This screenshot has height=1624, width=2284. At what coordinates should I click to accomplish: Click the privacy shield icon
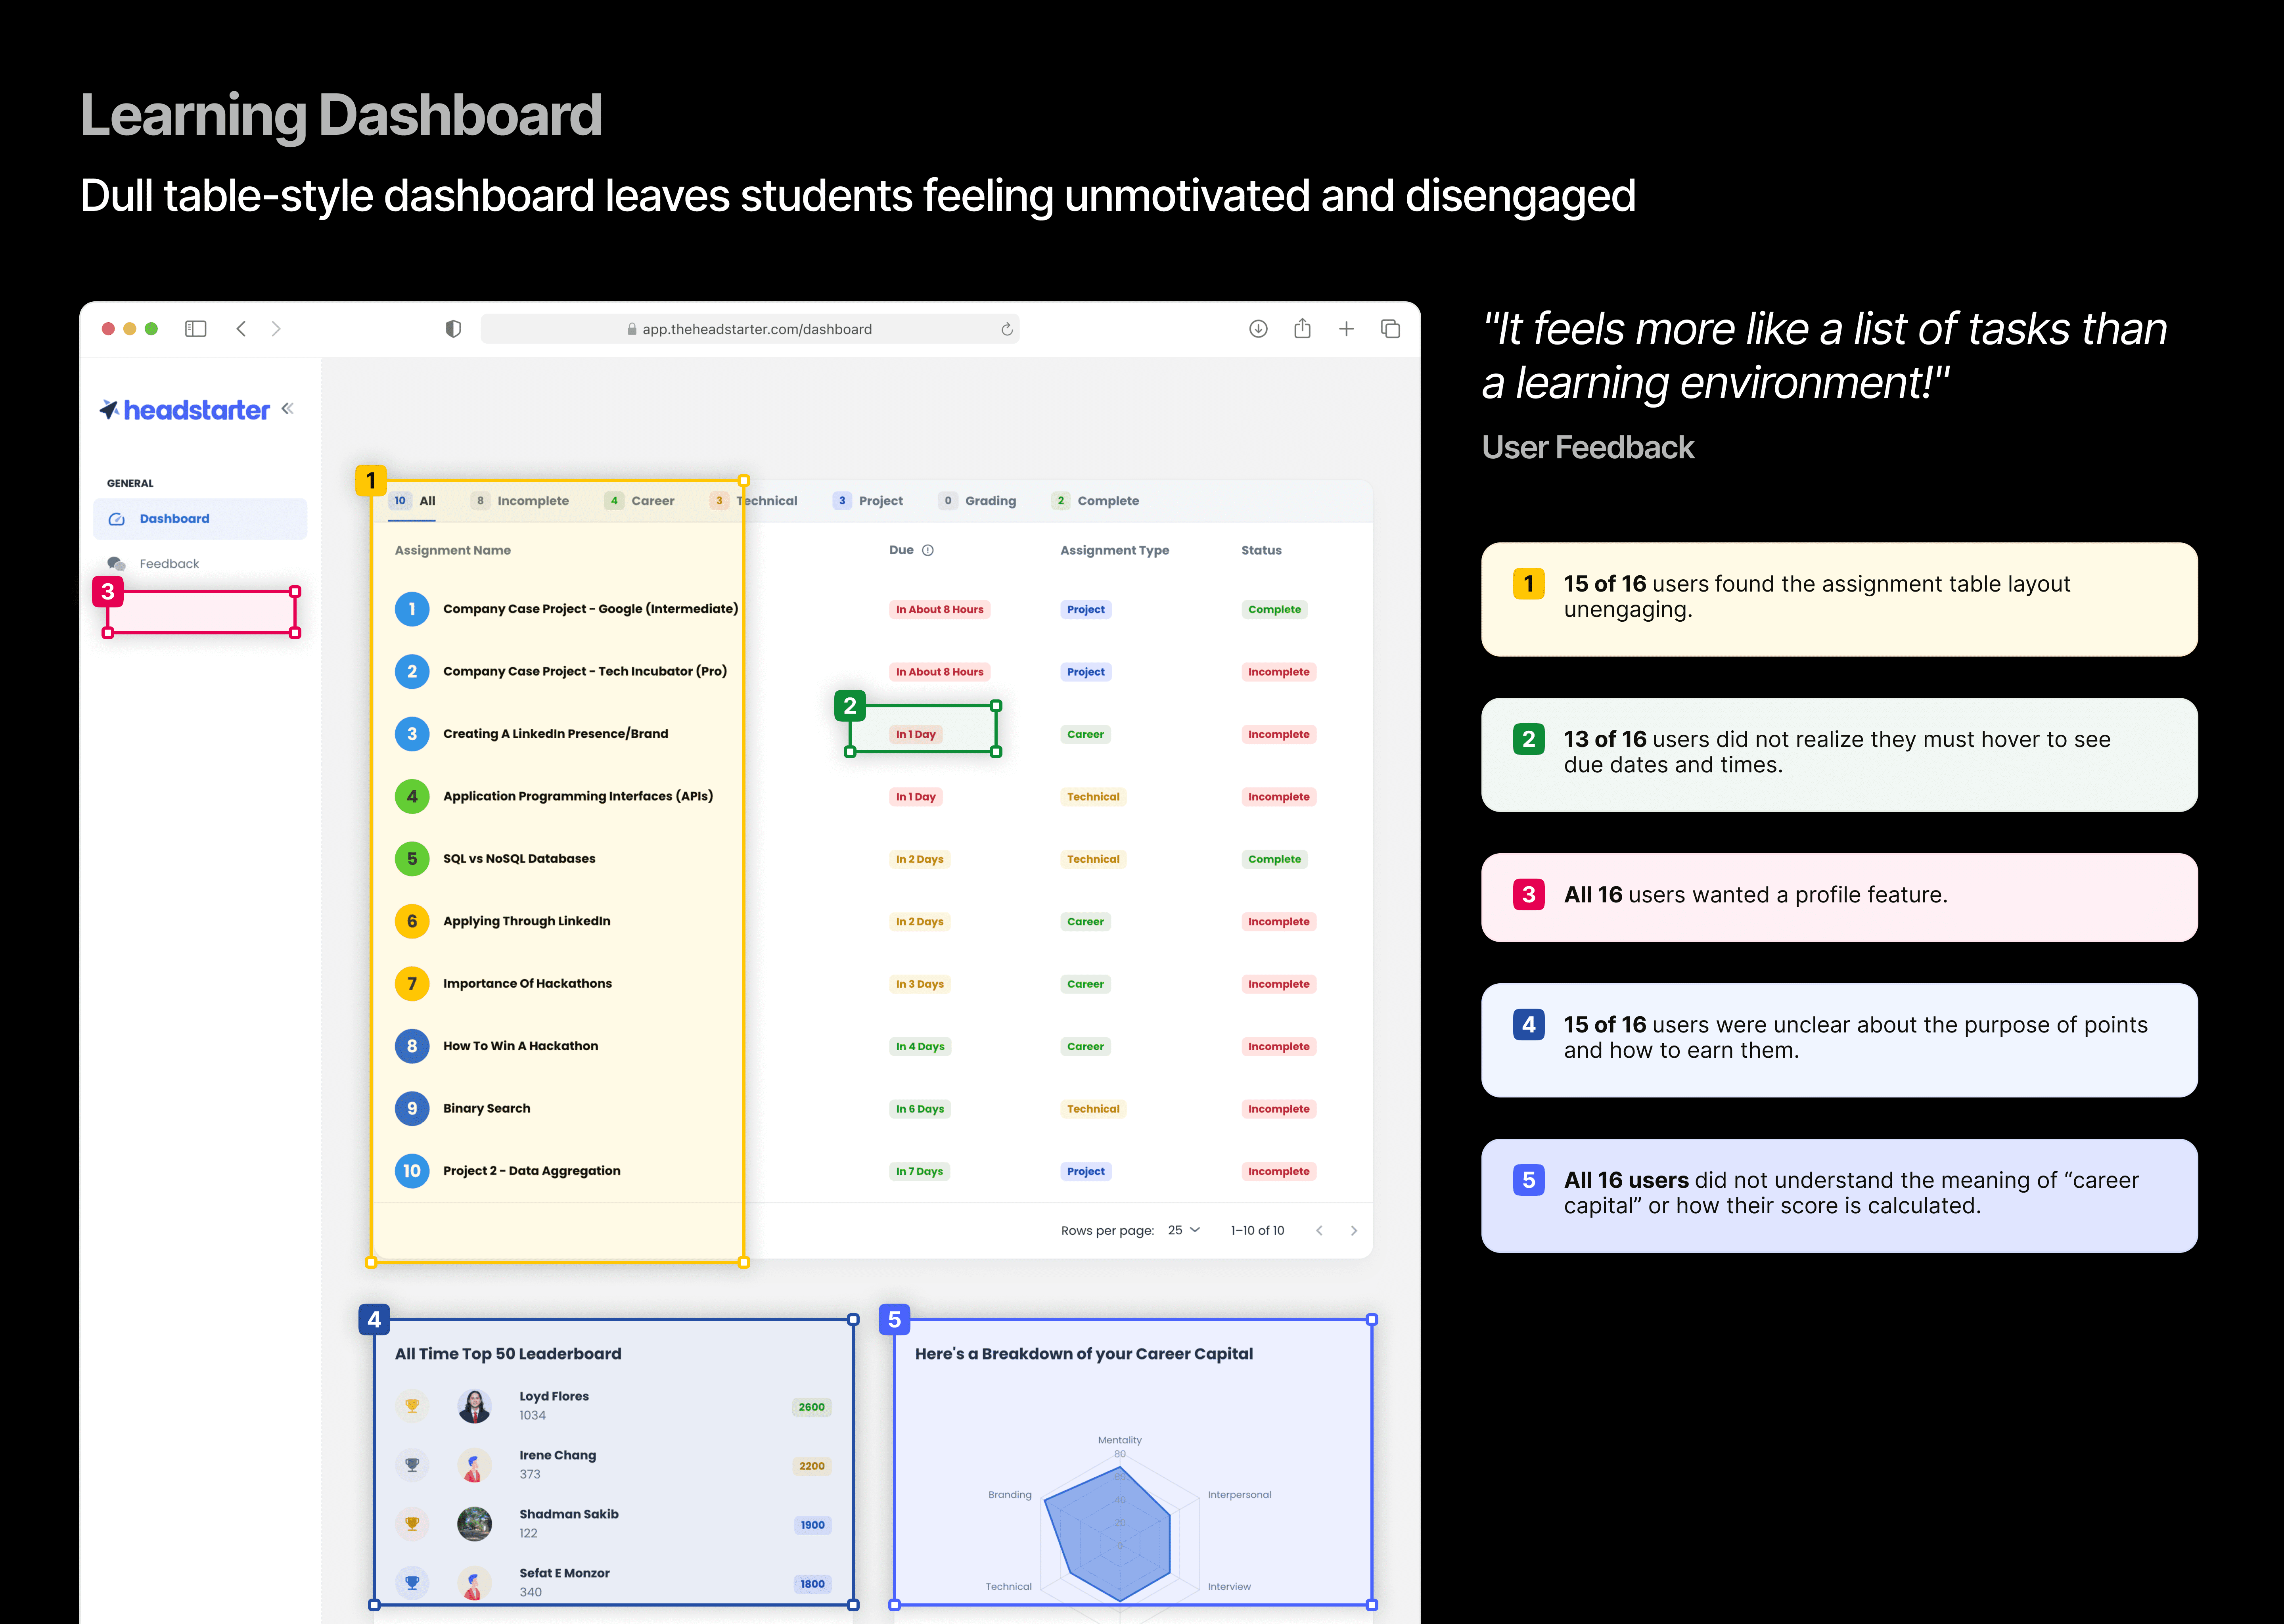point(453,329)
